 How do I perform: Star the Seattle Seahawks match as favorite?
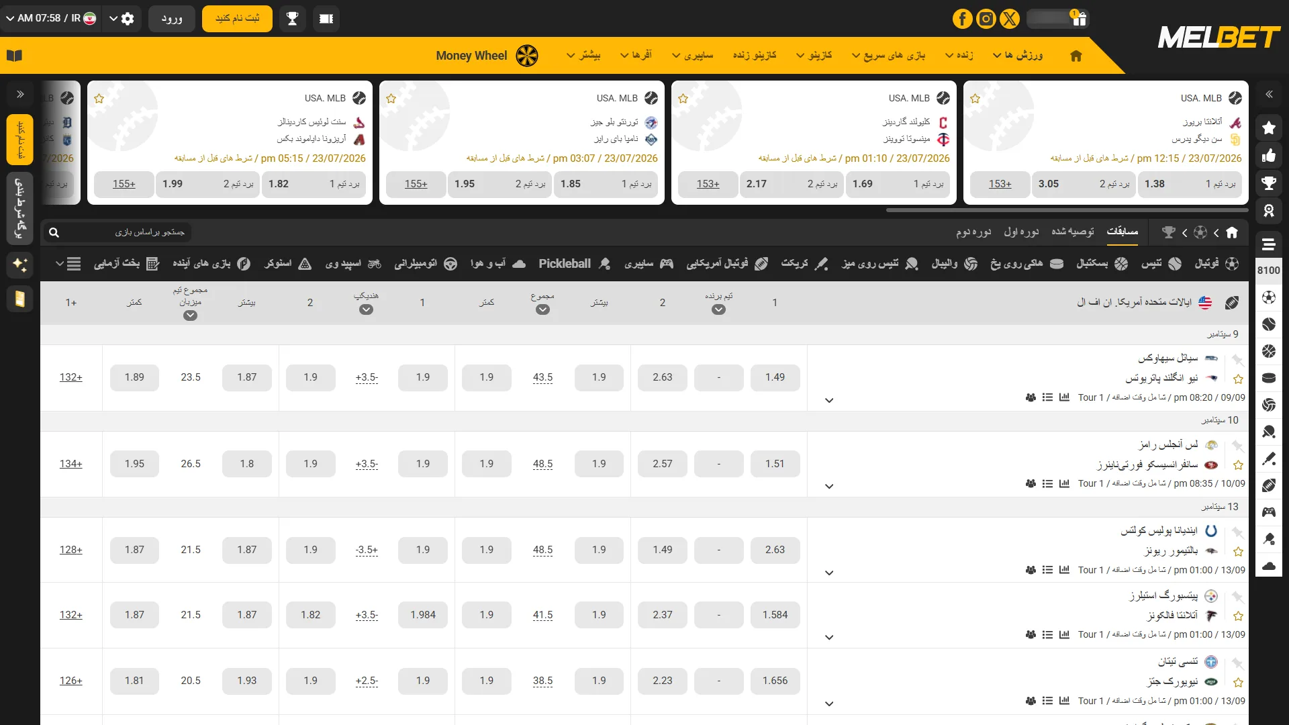[1239, 379]
